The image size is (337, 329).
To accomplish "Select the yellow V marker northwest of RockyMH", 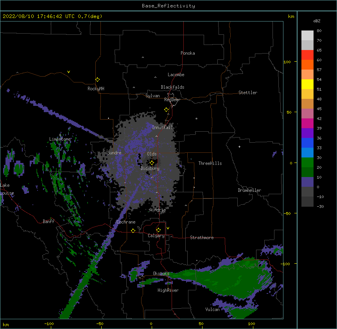I will (68, 72).
